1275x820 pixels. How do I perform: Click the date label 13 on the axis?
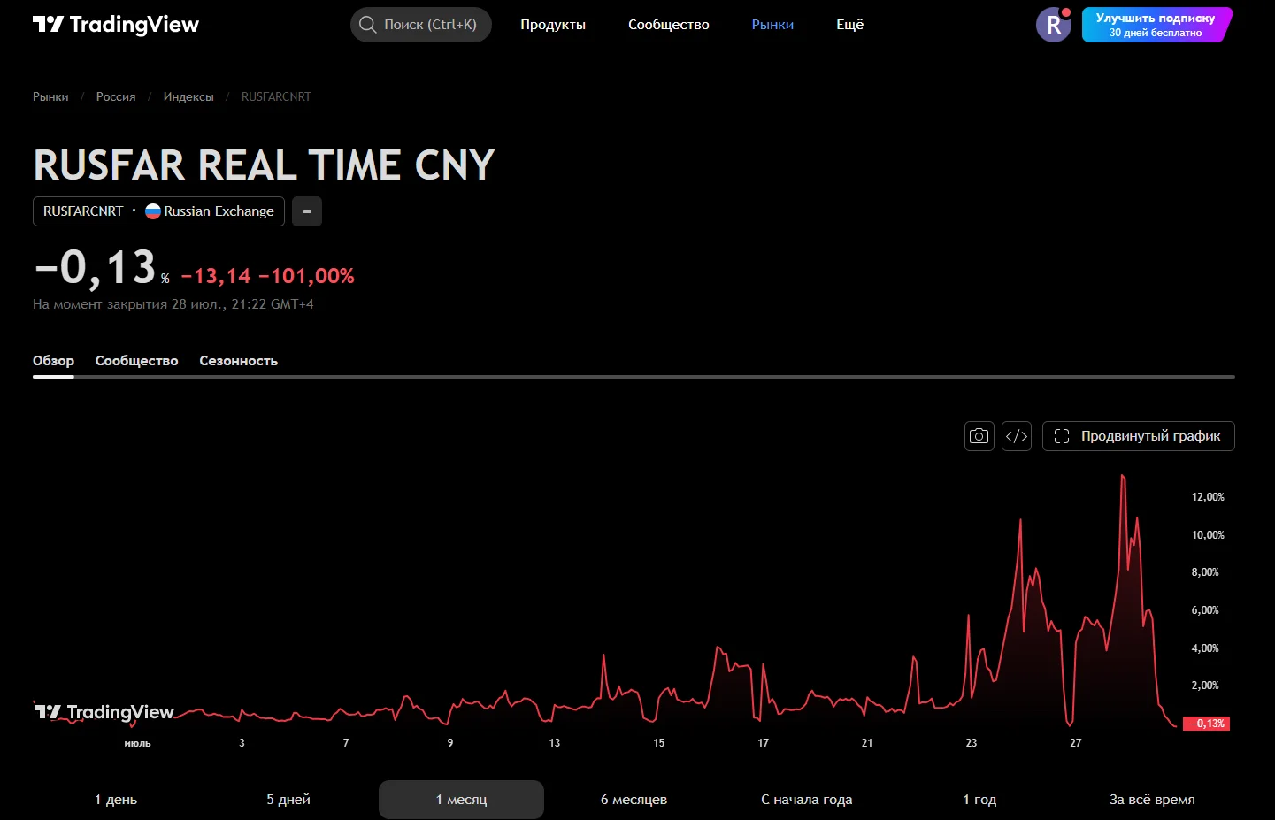click(x=555, y=743)
